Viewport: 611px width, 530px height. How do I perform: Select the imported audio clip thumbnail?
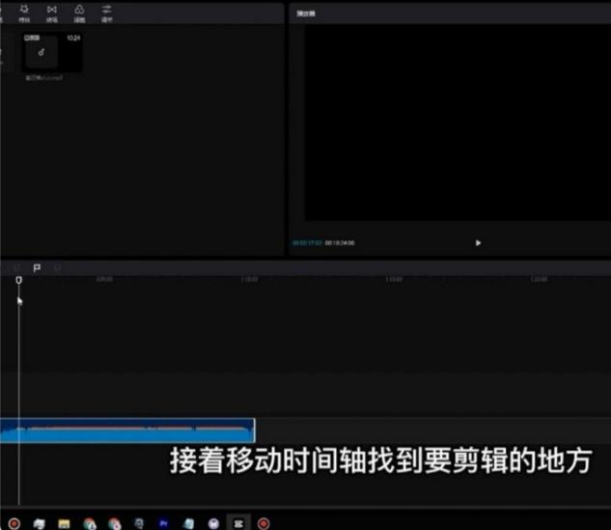[52, 52]
